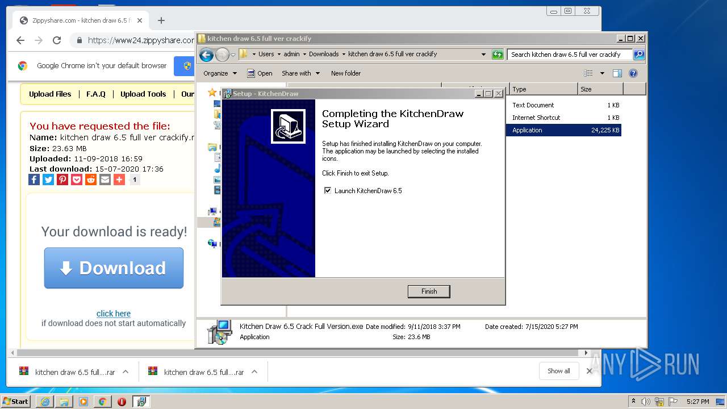The height and width of the screenshot is (409, 727).
Task: Open Organize menu in Explorer
Action: [x=219, y=73]
